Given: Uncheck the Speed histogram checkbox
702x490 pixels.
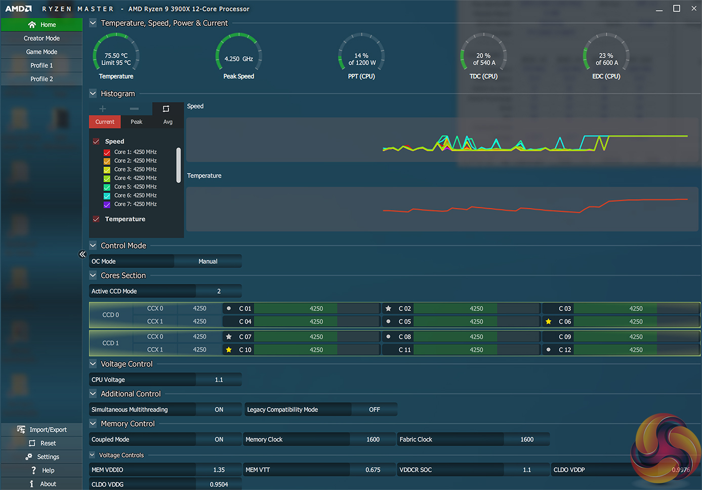Looking at the screenshot, I should click(96, 142).
